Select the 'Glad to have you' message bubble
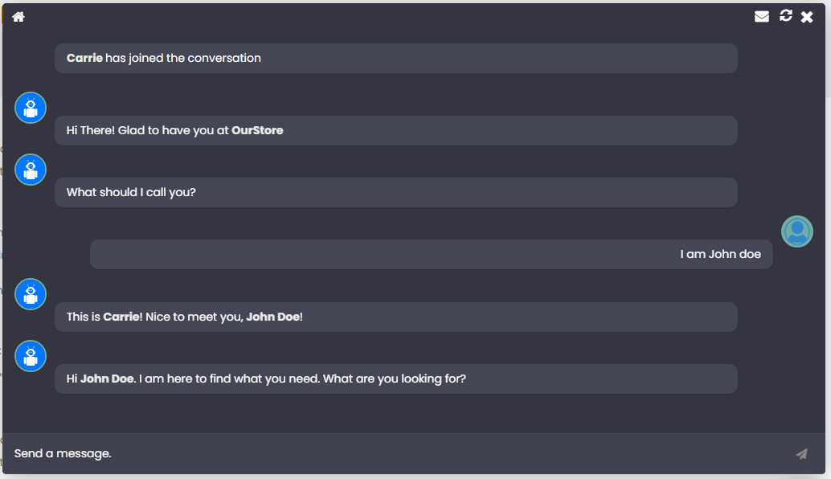This screenshot has width=831, height=479. click(x=395, y=130)
